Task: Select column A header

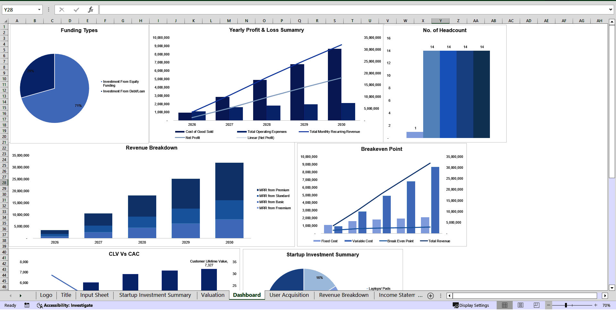Action: 17,21
